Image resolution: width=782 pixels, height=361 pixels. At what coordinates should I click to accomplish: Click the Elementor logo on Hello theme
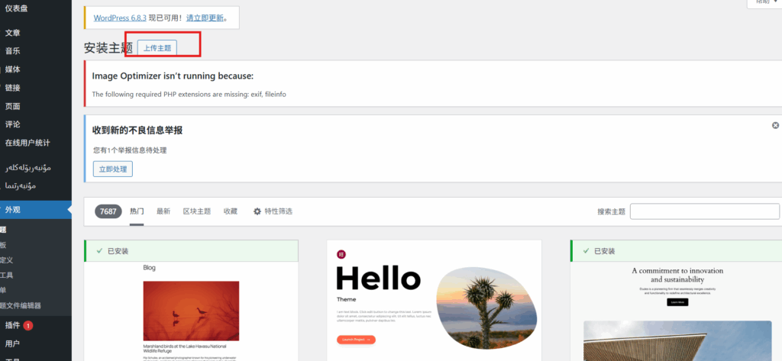click(341, 253)
